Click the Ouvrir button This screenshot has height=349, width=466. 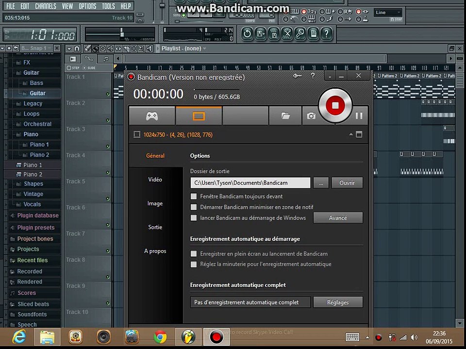pos(347,183)
